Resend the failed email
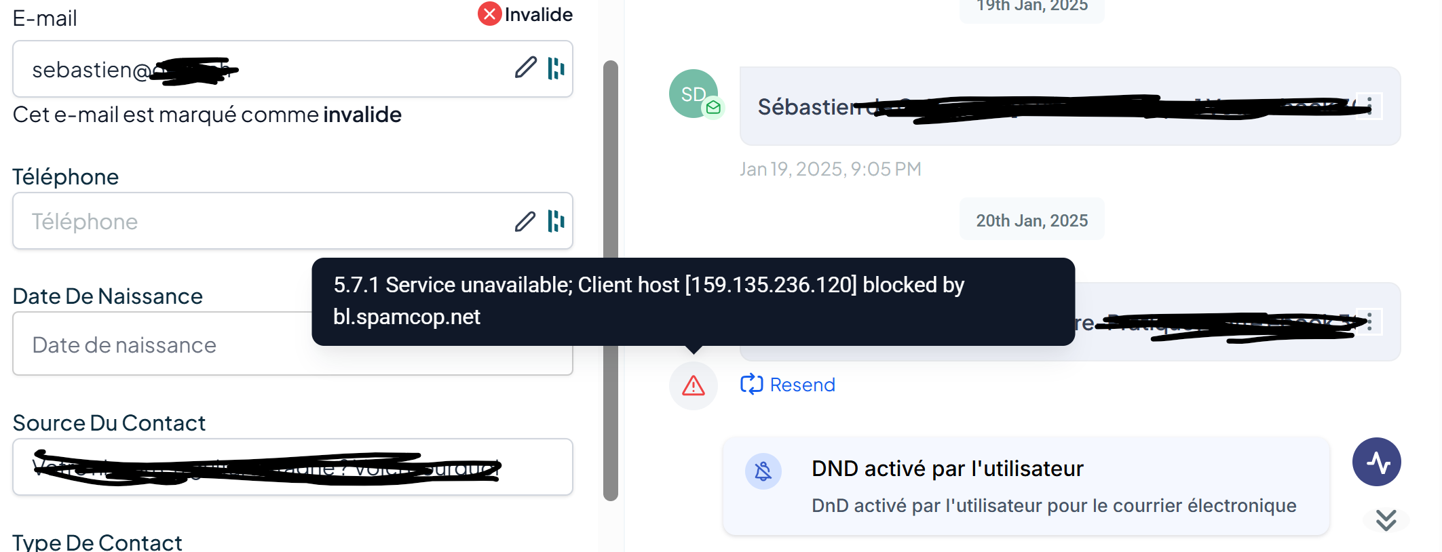The image size is (1442, 552). tap(787, 385)
